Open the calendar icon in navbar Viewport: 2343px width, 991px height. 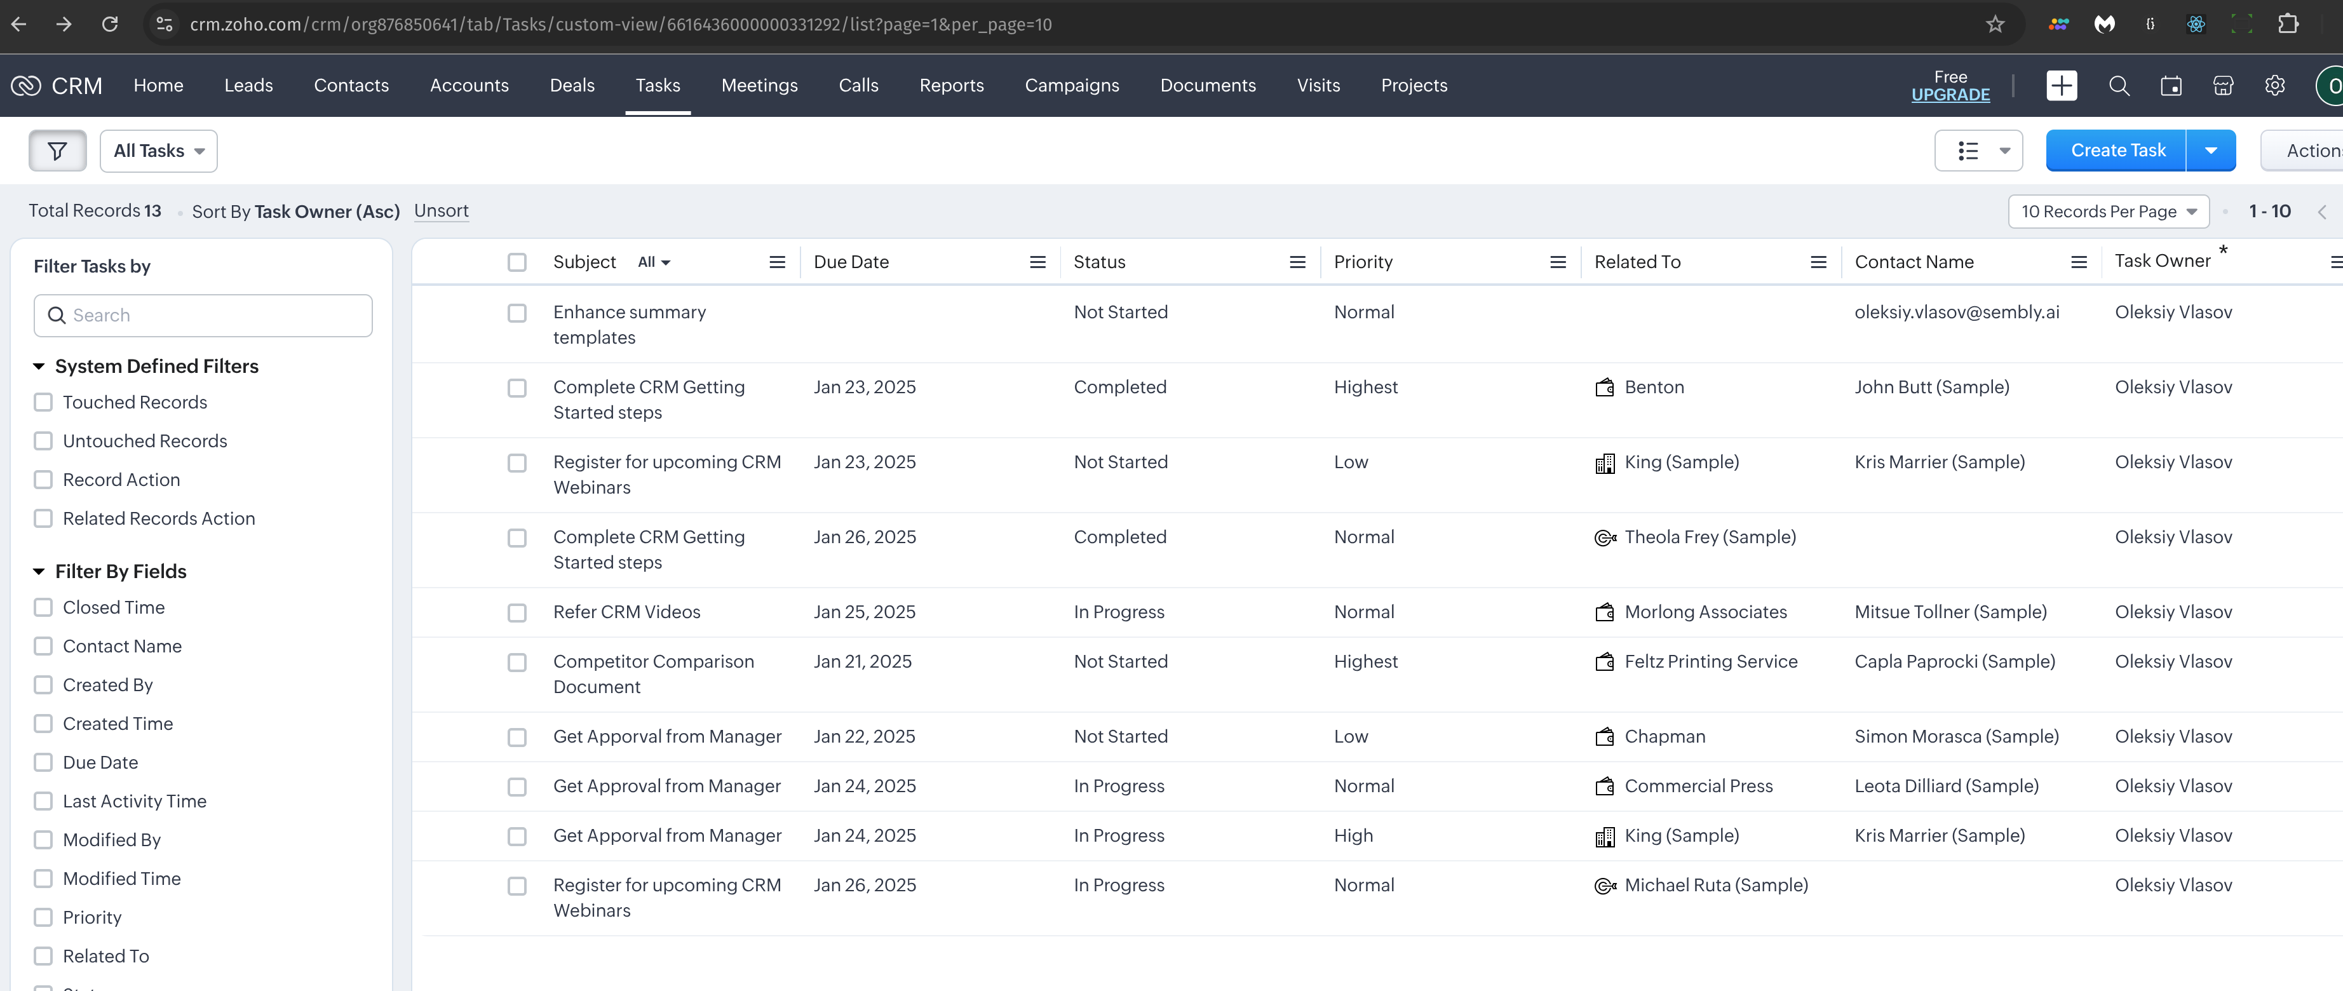pos(2171,86)
